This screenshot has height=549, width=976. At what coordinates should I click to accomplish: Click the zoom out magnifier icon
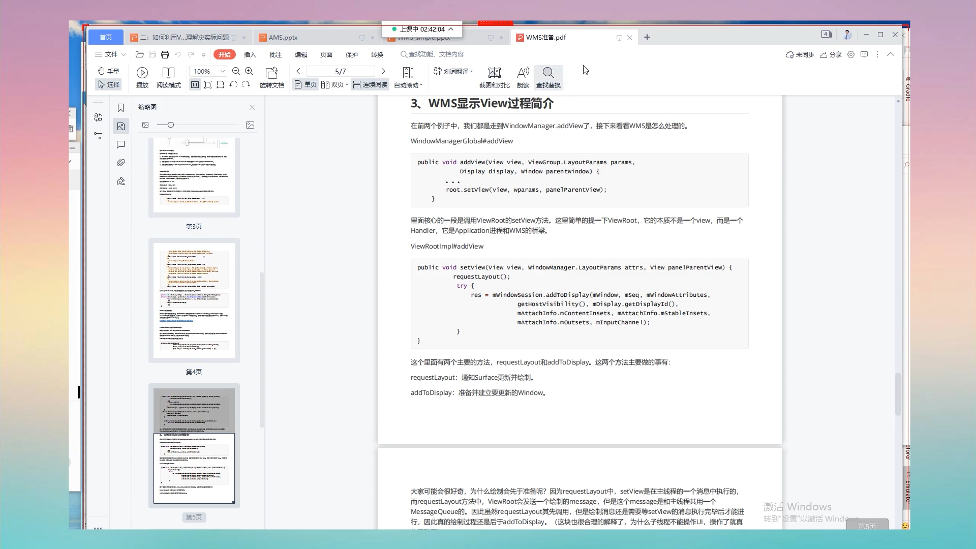(236, 72)
